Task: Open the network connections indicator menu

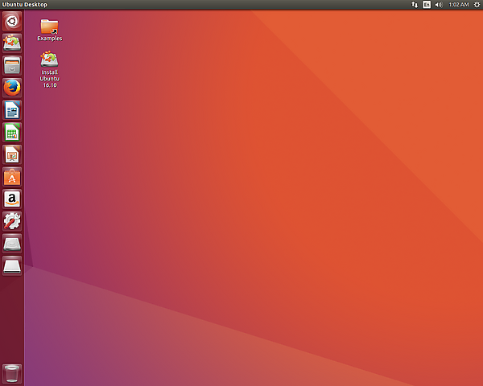Action: (x=415, y=5)
